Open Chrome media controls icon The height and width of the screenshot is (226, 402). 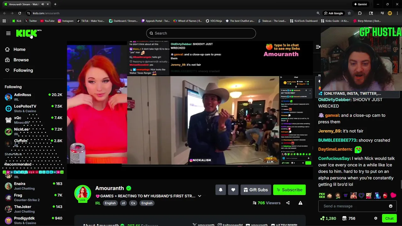tap(382, 13)
